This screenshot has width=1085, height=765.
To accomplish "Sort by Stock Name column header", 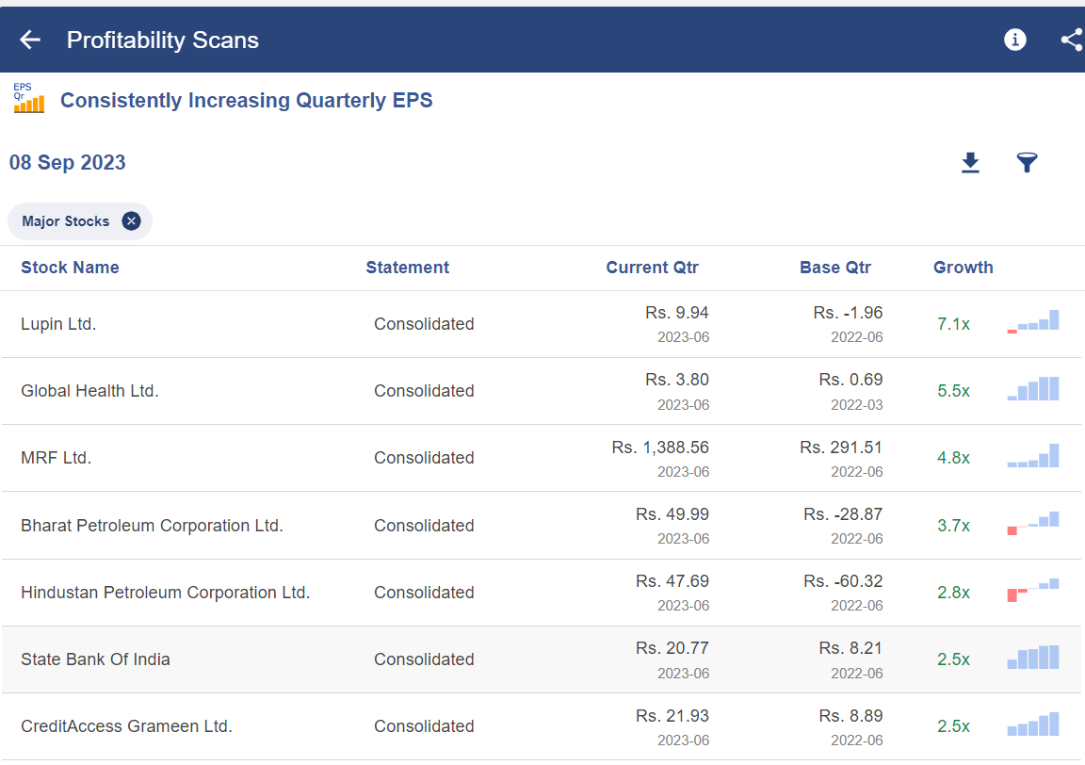I will click(70, 268).
